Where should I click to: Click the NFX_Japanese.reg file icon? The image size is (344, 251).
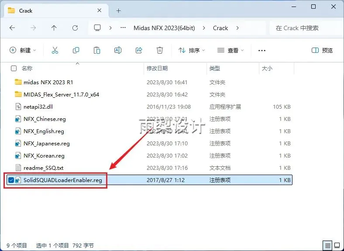18,143
